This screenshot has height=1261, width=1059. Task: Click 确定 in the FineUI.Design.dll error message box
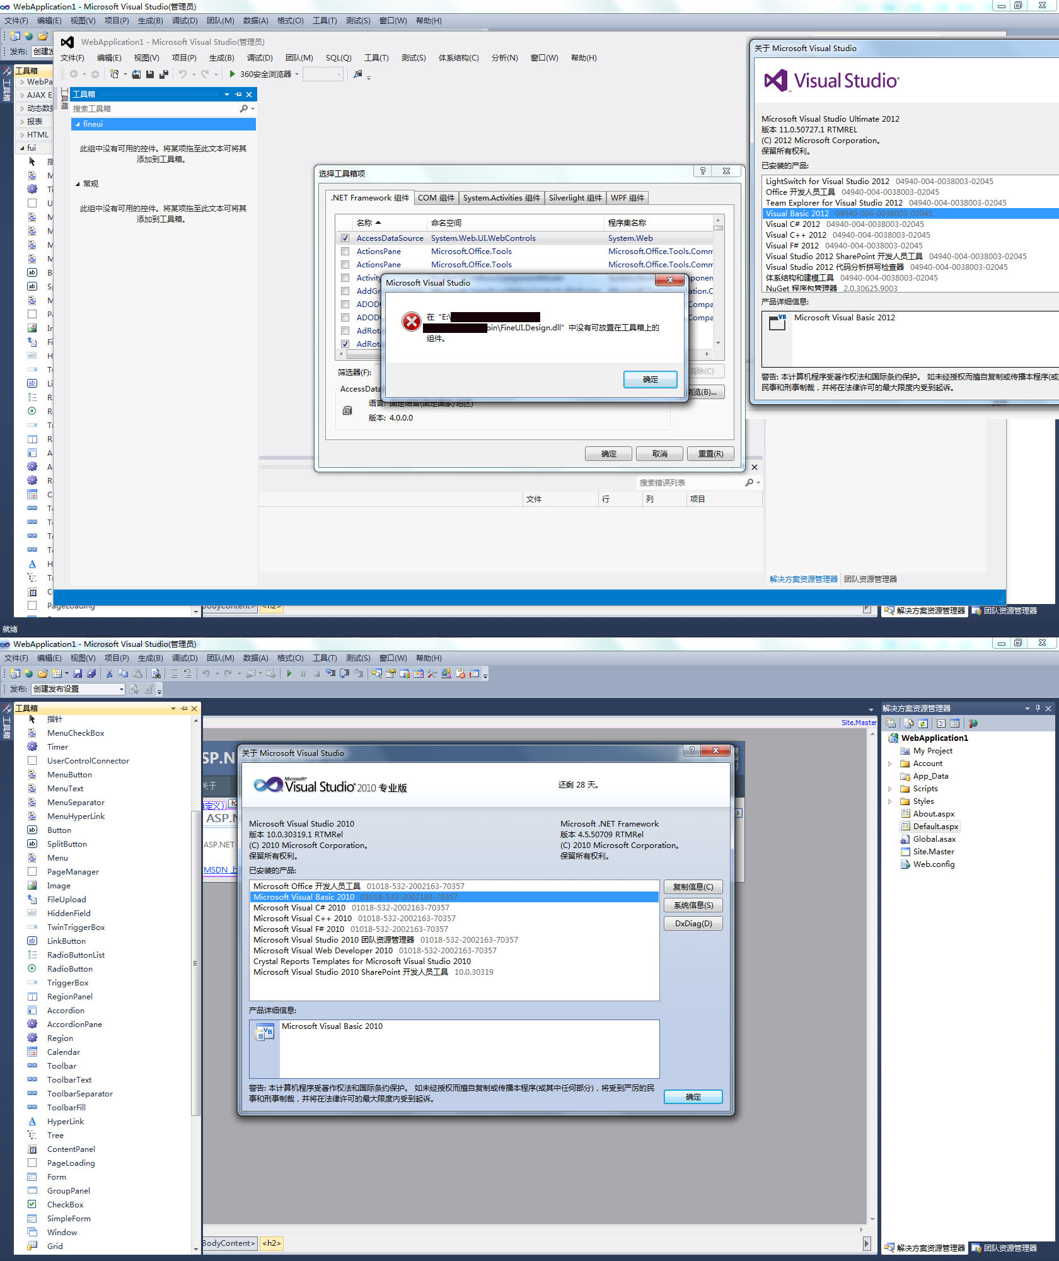[x=650, y=379]
